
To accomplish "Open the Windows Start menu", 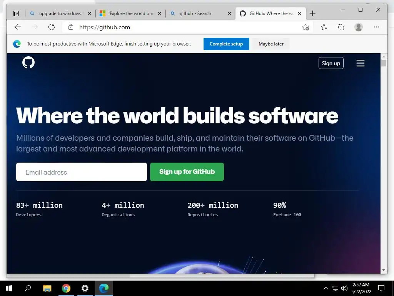I will (x=9, y=288).
